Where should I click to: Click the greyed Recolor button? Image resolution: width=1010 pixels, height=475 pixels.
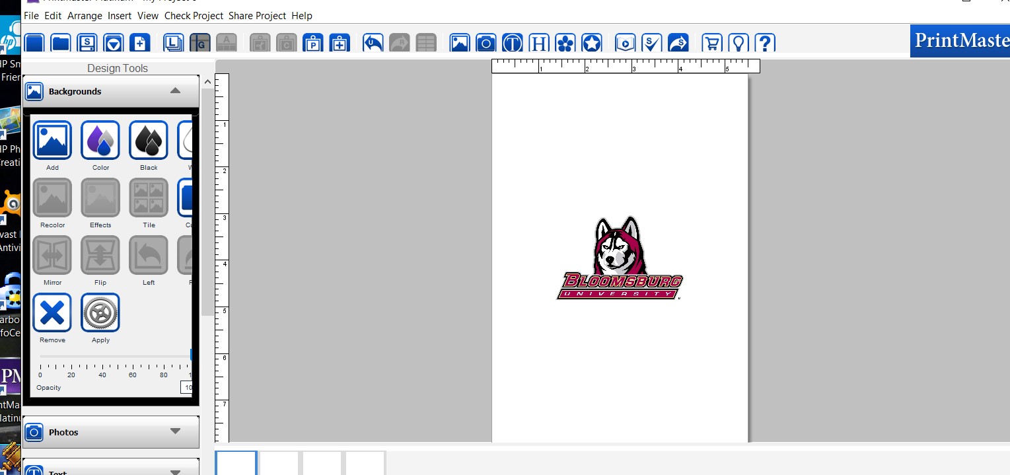point(52,198)
